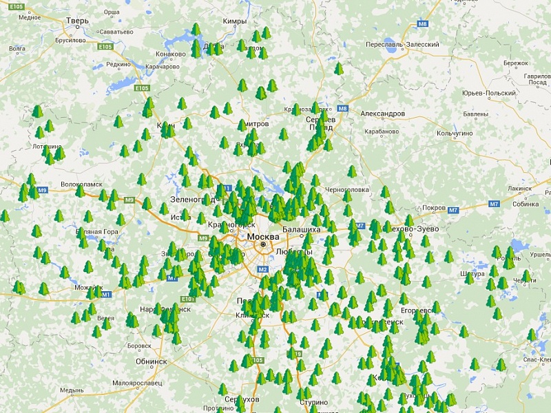Click the Лакинск label
Viewport: 551px width, 413px height.
(x=520, y=189)
